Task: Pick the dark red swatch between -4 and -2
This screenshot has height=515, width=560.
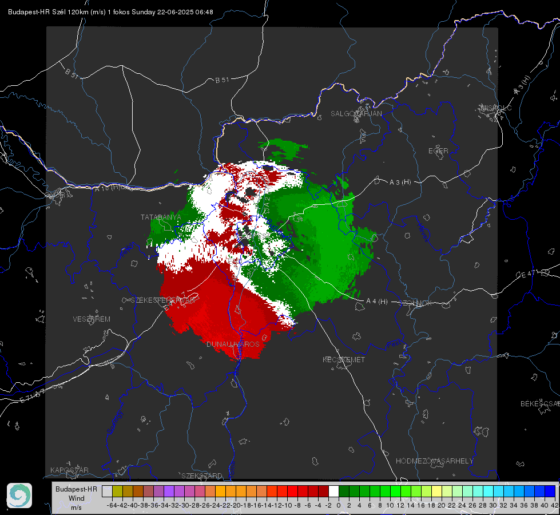Action: 323,491
